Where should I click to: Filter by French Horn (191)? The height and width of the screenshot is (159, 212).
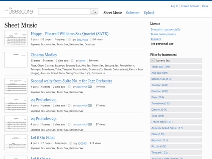click(176, 122)
